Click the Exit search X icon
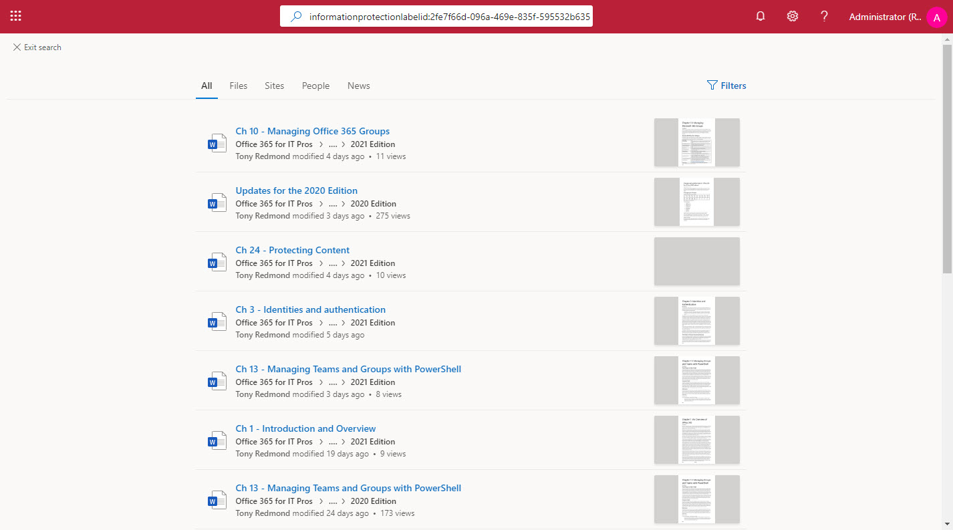Viewport: 953px width, 530px height. (17, 47)
